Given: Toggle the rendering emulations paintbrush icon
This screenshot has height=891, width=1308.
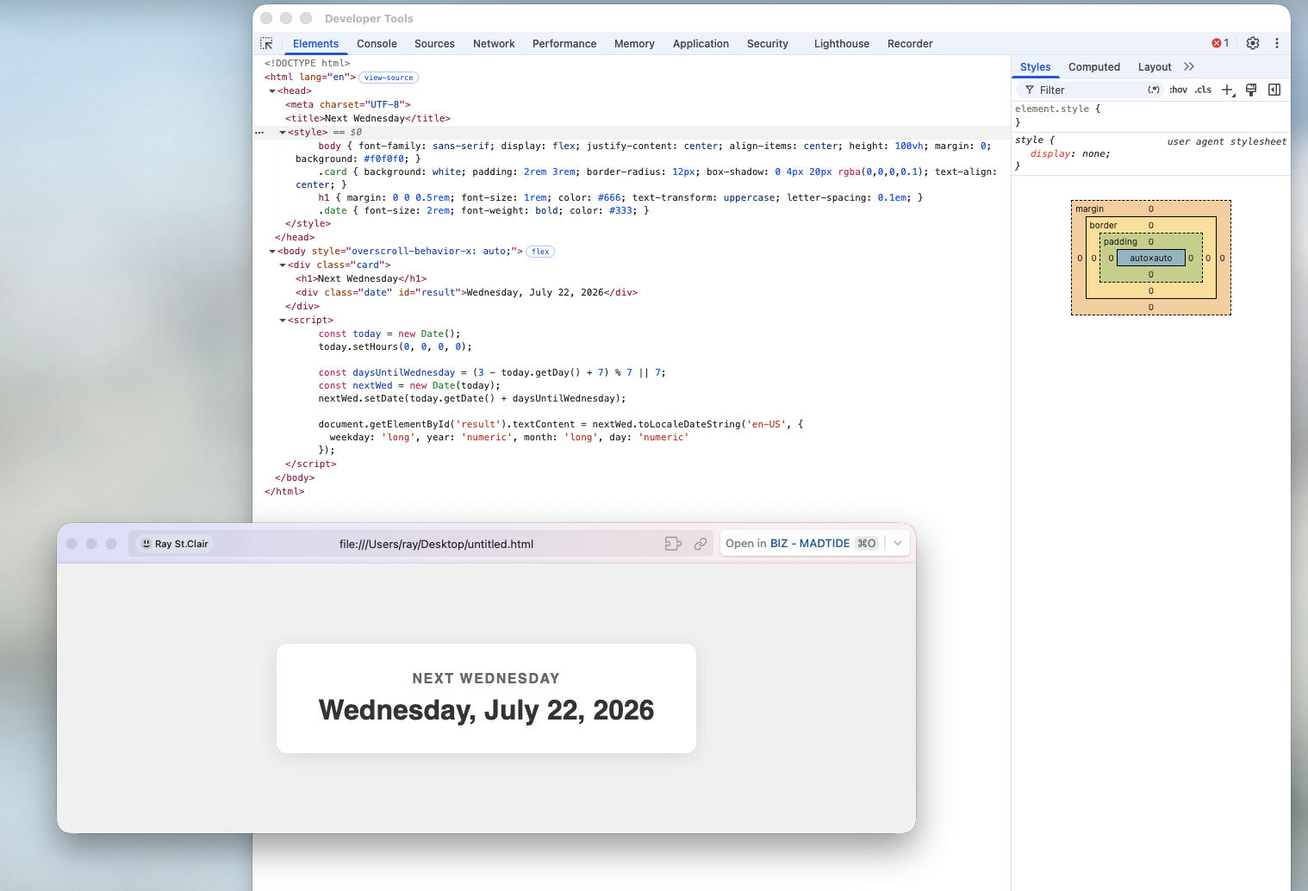Looking at the screenshot, I should pyautogui.click(x=1251, y=90).
